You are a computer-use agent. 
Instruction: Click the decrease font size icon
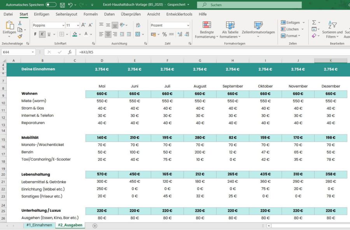tap(90, 25)
